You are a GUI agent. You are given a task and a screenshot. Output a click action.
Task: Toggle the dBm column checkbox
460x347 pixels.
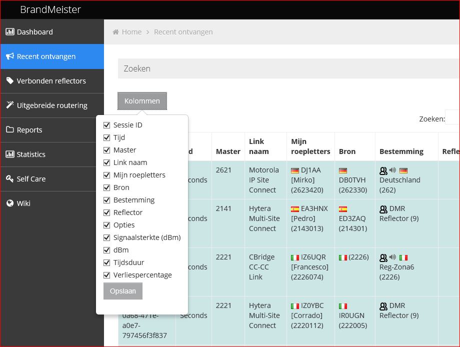click(107, 250)
